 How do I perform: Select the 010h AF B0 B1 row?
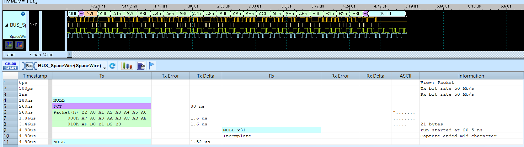click(x=102, y=124)
